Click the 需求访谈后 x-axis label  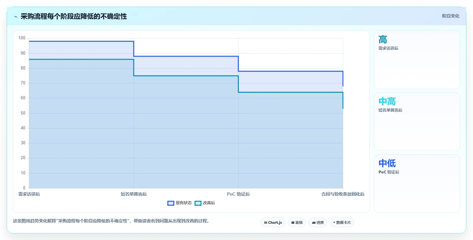click(x=29, y=194)
